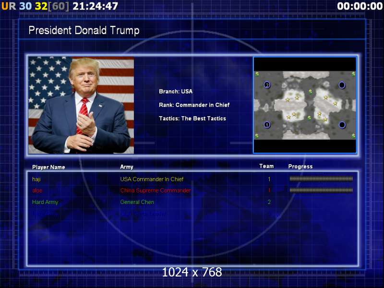384x288 pixels.
Task: Click the upper center dollar icon on minimap
Action: click(310, 92)
